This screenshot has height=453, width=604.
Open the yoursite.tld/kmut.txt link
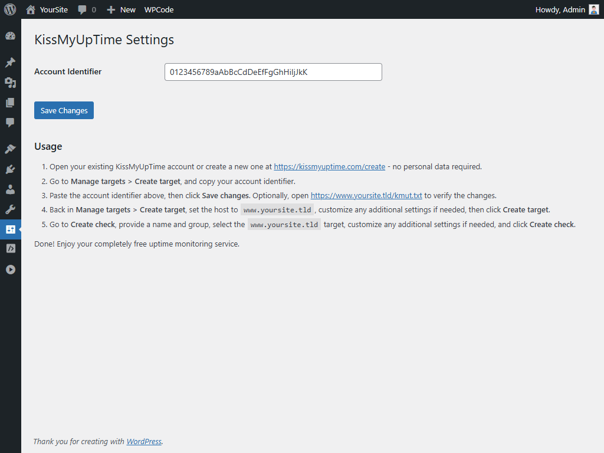tap(366, 196)
